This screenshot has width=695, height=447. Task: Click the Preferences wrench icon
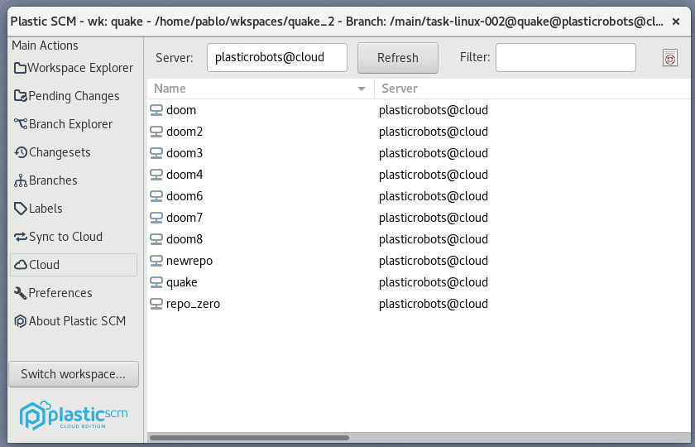tap(21, 293)
